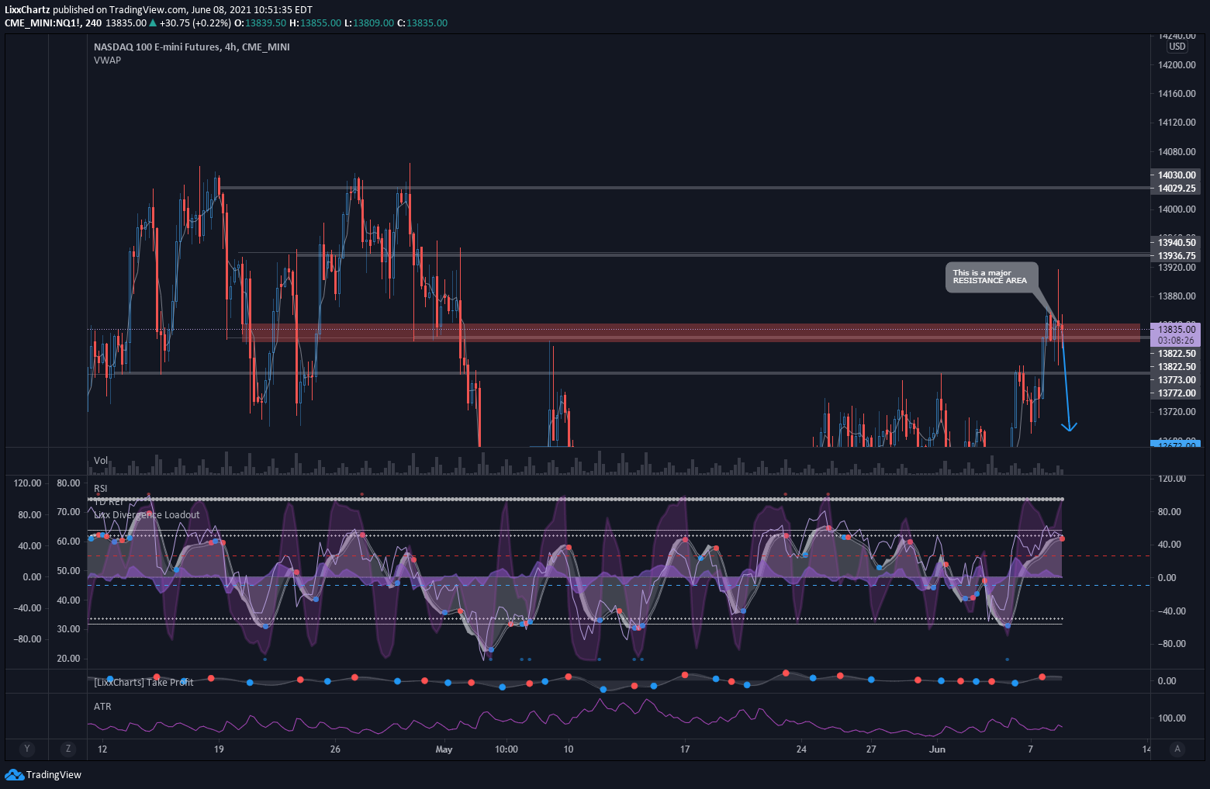Click the CME_MINI:NQ1! symbol text

click(43, 23)
